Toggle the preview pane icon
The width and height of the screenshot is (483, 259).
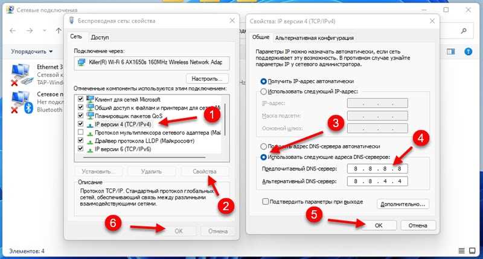tap(450, 52)
